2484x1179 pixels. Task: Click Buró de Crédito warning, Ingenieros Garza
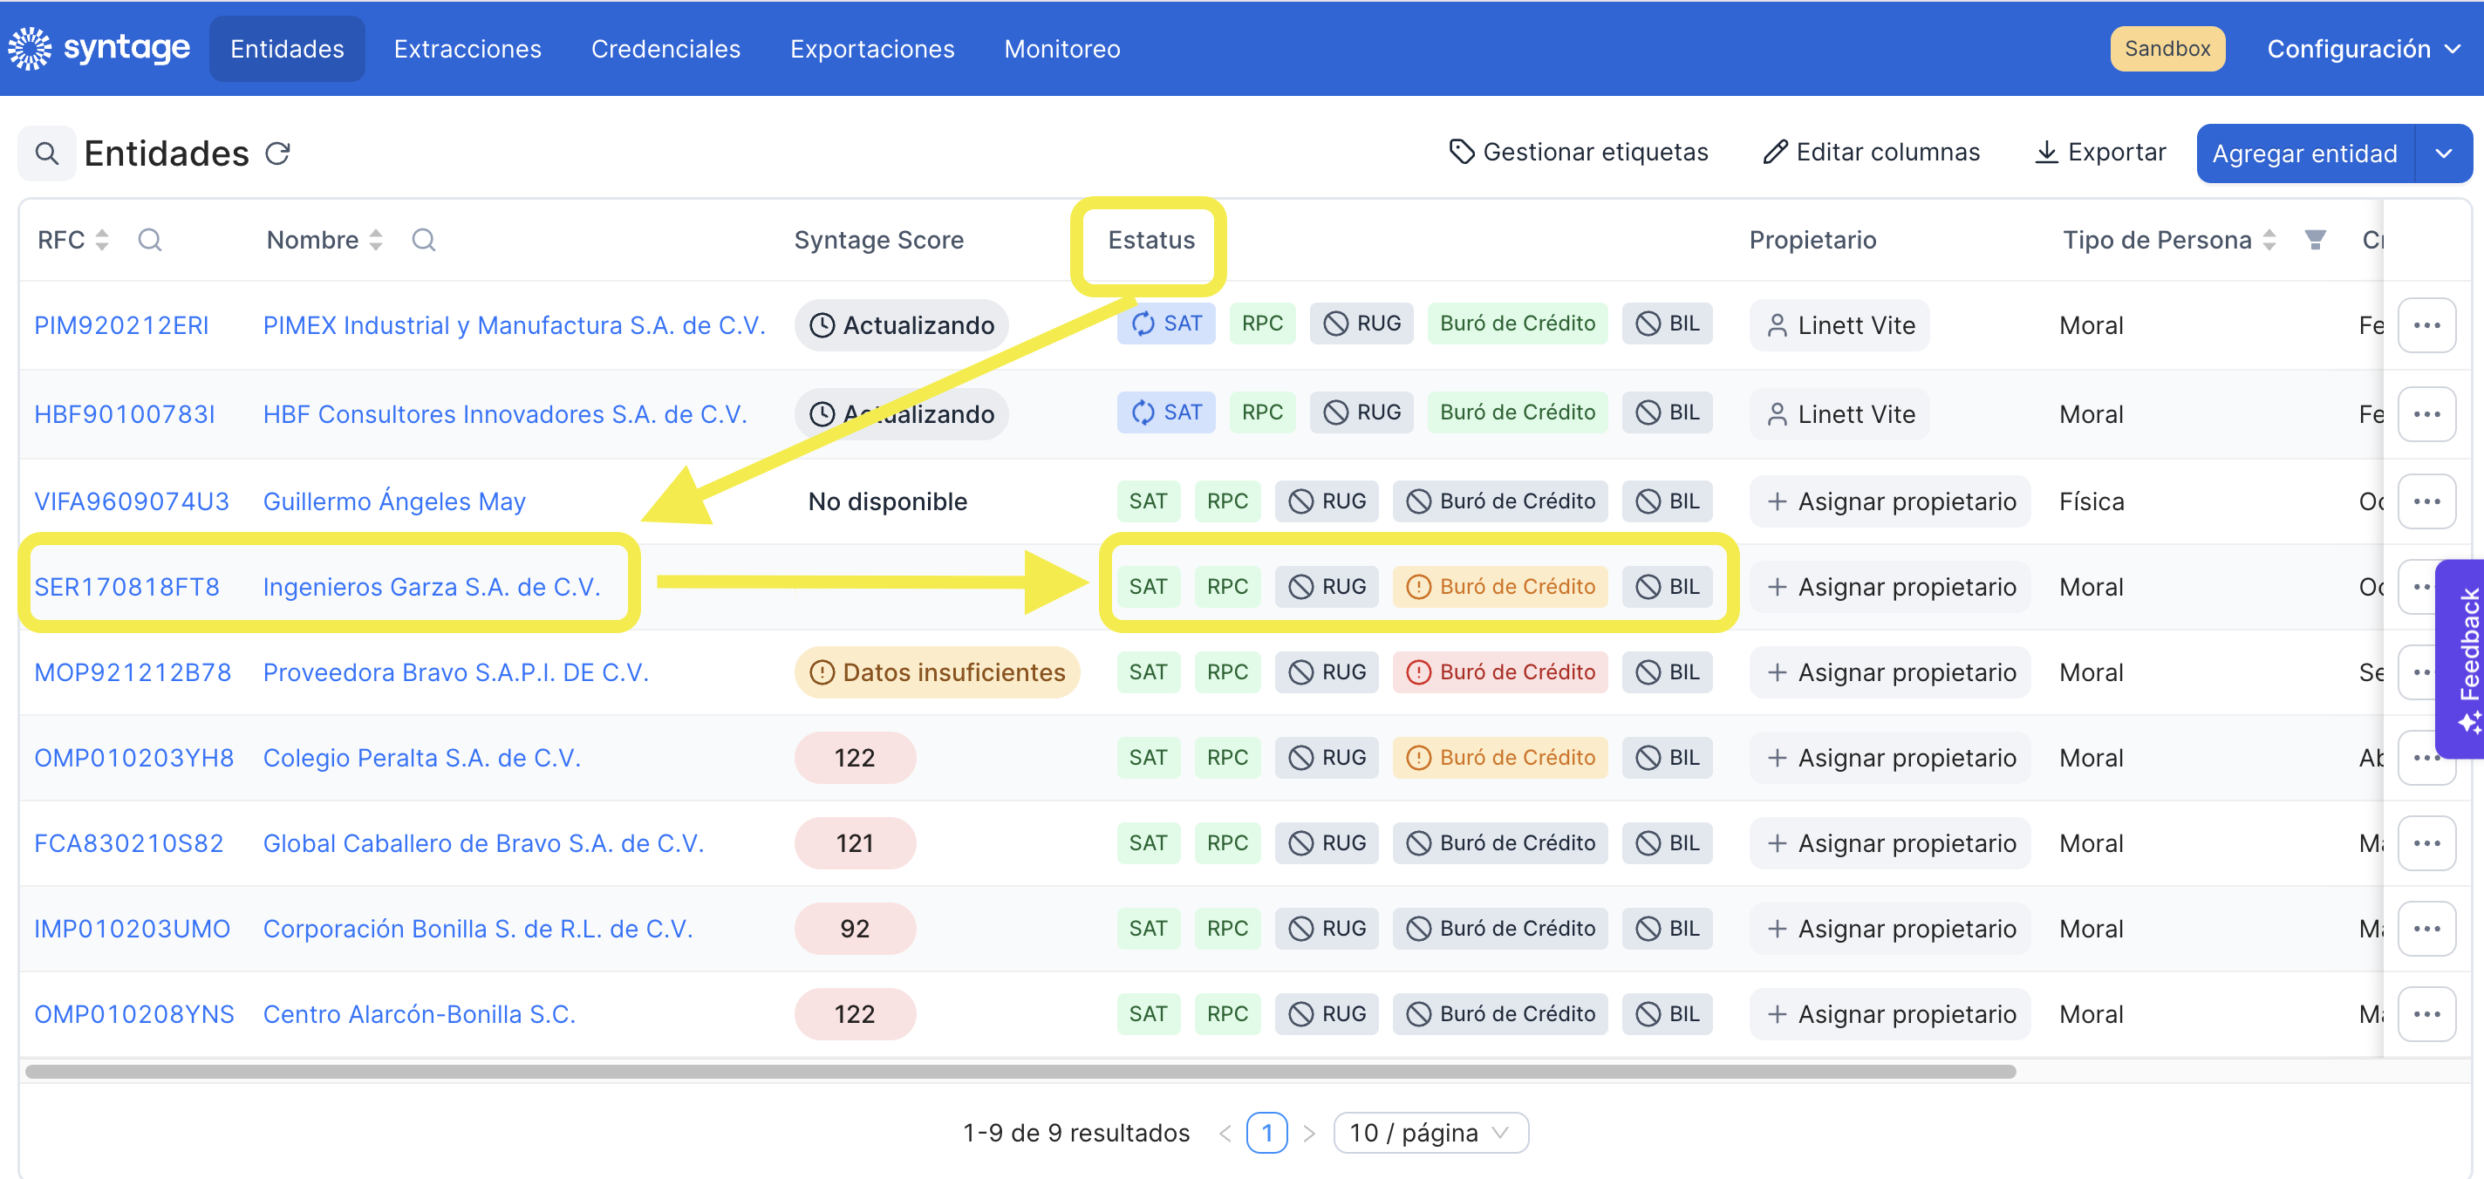tap(1500, 586)
